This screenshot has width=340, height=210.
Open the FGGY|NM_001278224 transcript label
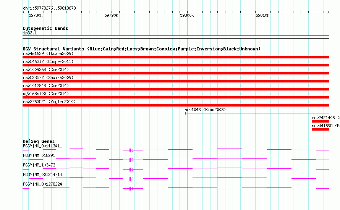coord(42,184)
